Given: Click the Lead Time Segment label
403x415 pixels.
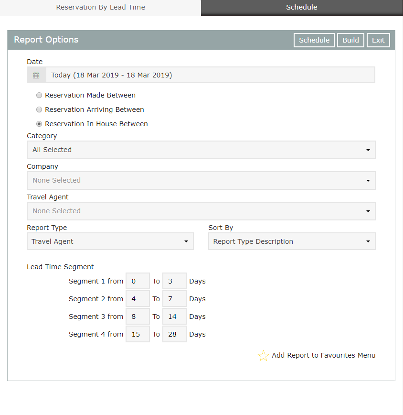Looking at the screenshot, I should click(x=60, y=267).
